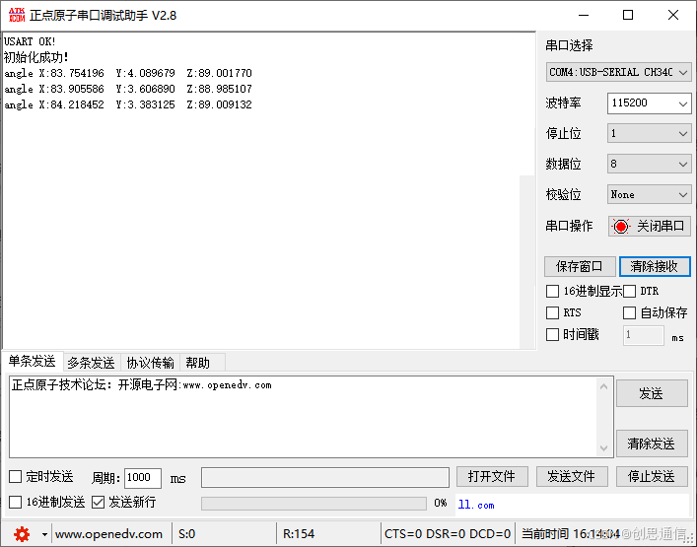Click the send area scroll down arrow
Image resolution: width=697 pixels, height=547 pixels.
pyautogui.click(x=603, y=447)
